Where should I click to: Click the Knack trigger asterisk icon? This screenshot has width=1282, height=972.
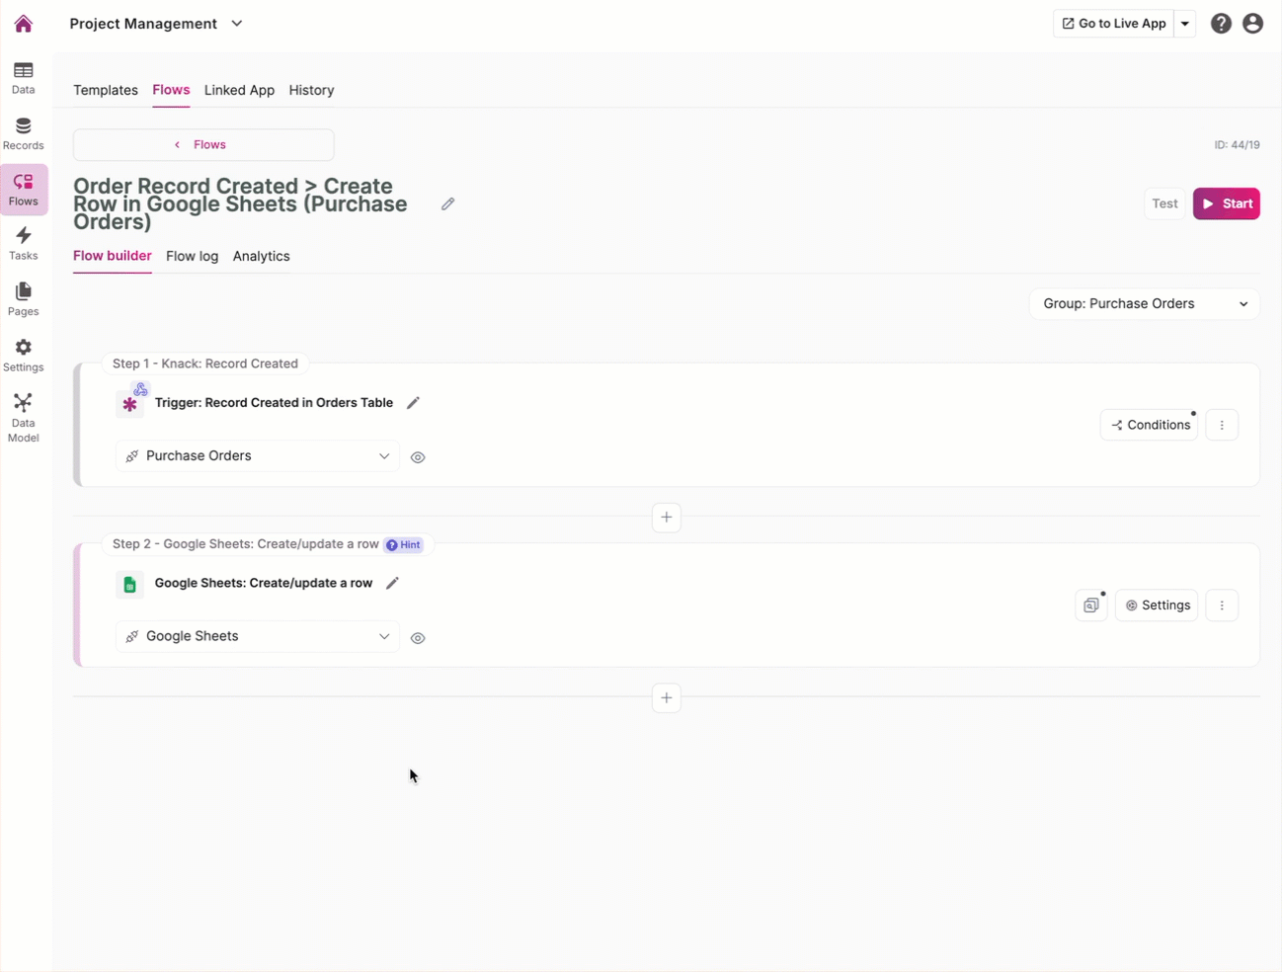click(x=129, y=404)
